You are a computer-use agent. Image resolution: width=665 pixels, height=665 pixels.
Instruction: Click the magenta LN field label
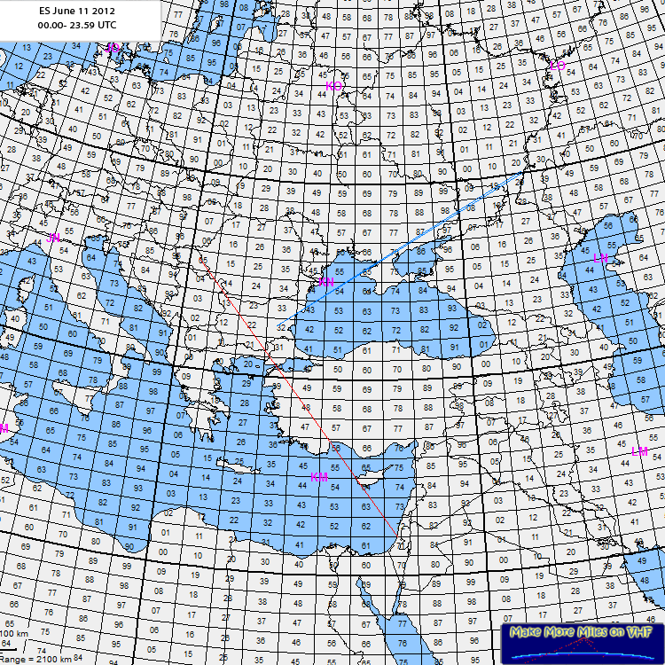pos(601,258)
